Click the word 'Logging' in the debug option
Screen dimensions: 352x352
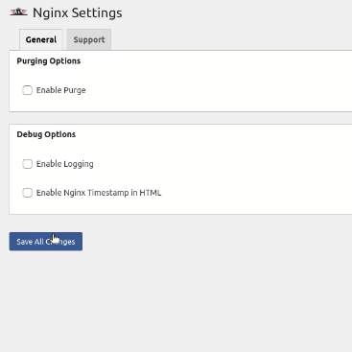point(79,164)
